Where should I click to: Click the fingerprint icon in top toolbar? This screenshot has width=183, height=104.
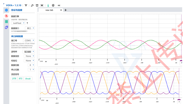[x=53, y=5]
